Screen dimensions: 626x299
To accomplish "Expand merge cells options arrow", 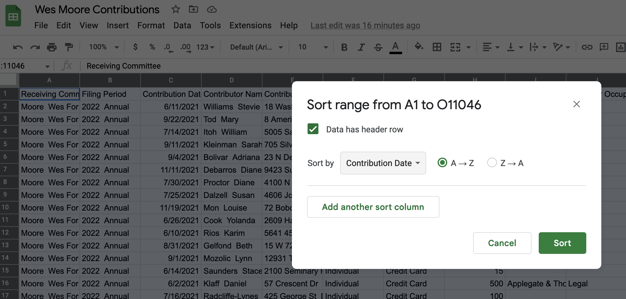I will tap(469, 48).
